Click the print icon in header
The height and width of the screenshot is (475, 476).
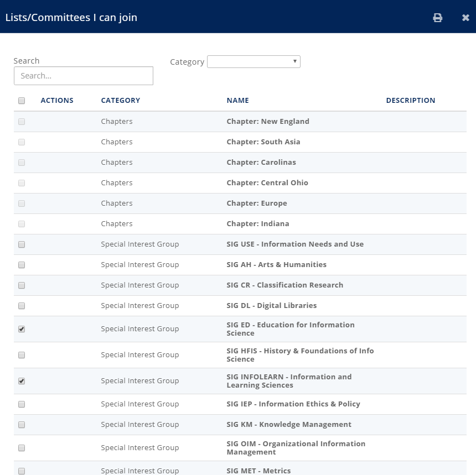point(437,18)
